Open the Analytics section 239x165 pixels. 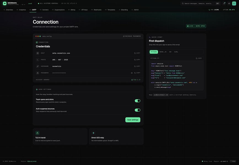(21, 10)
